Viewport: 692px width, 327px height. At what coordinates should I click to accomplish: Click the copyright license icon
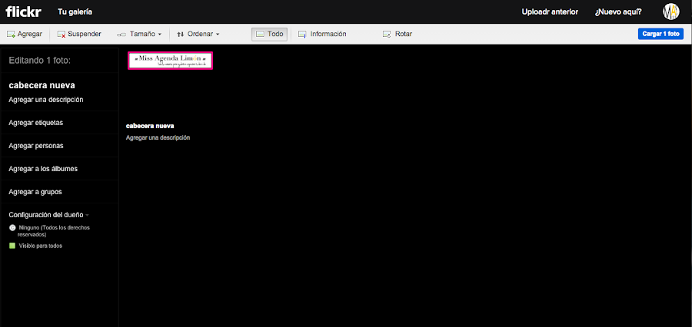12,228
